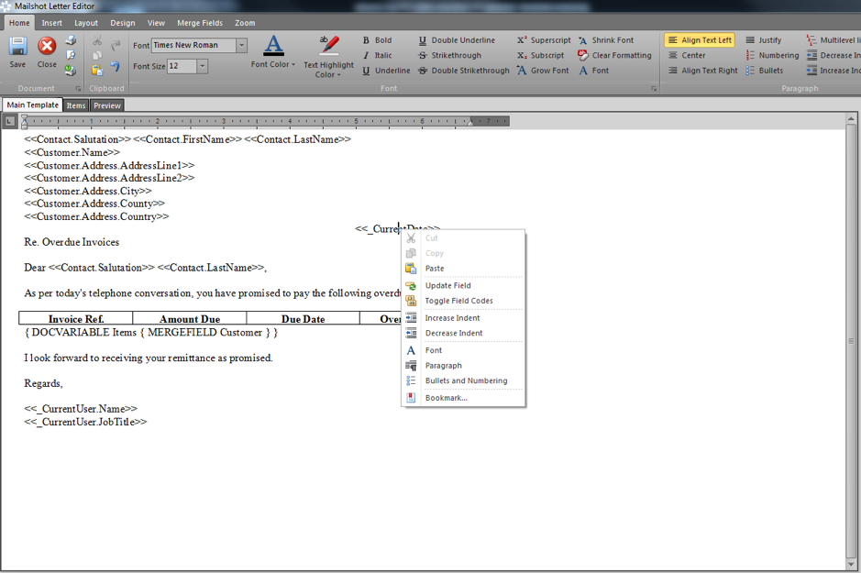The height and width of the screenshot is (573, 861).
Task: Apply Clear Formatting to the text
Action: pos(614,55)
